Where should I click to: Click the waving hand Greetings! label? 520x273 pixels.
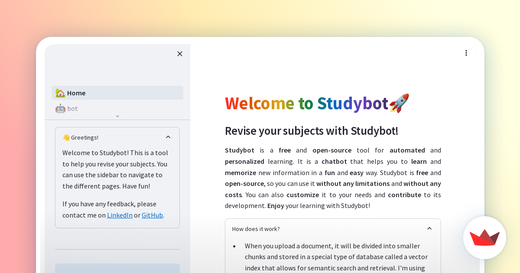81,137
